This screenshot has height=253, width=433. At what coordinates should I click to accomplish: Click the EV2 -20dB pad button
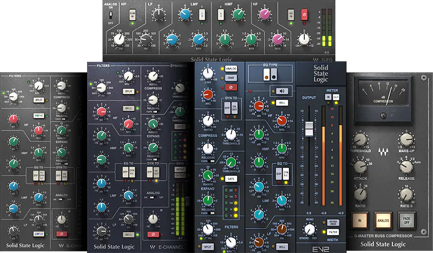[231, 78]
